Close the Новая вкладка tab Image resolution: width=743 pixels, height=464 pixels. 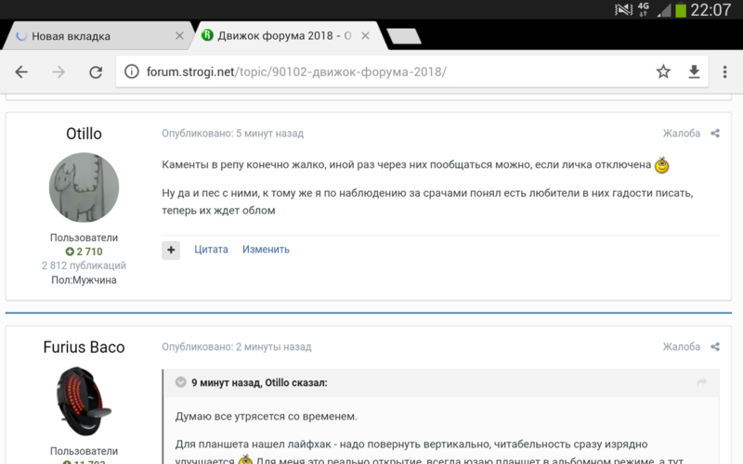179,36
